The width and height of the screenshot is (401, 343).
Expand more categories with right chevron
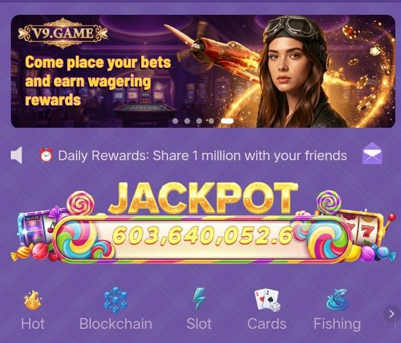(x=391, y=313)
